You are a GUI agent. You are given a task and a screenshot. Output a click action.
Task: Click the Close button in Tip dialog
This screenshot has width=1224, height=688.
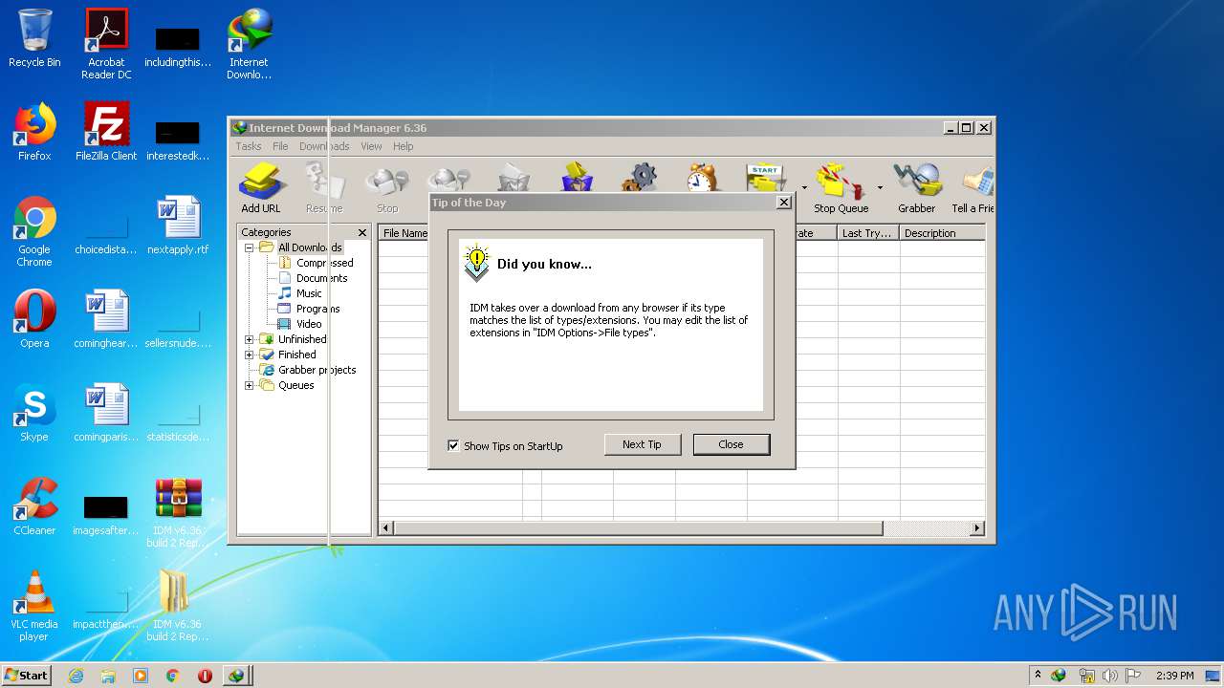pyautogui.click(x=731, y=444)
